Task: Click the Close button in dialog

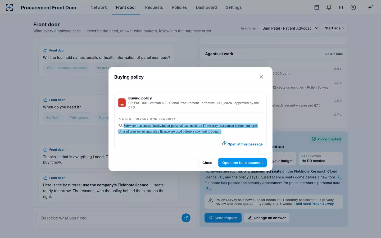Action: pos(207,163)
